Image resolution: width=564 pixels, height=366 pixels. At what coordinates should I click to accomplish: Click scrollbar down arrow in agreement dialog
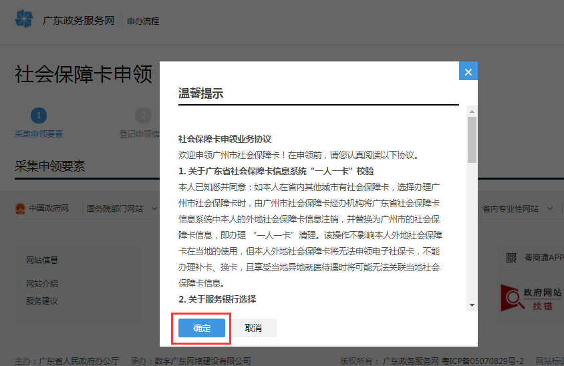click(x=472, y=305)
